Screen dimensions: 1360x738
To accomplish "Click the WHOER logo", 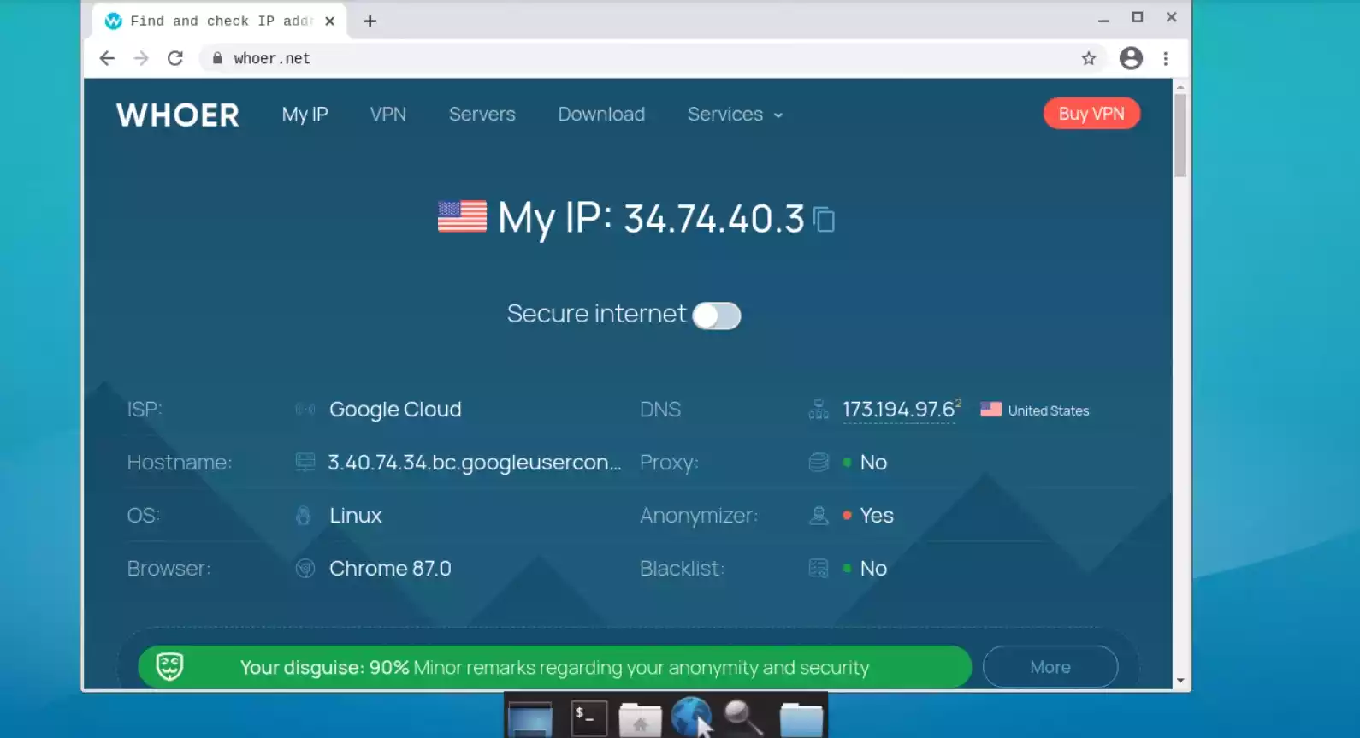I will [x=178, y=115].
